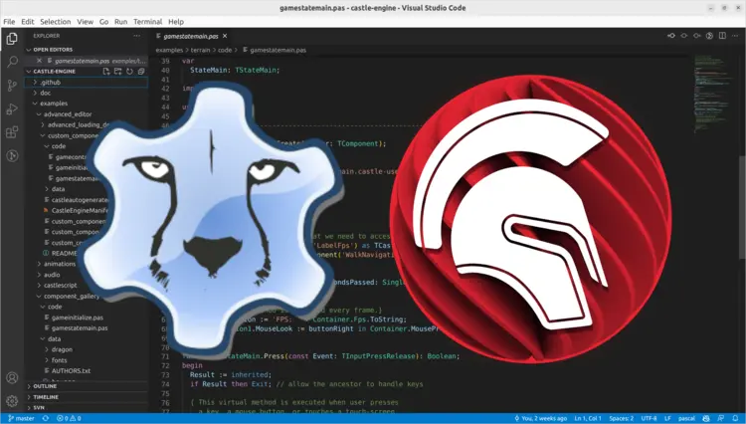746x424 pixels.
Task: Expand the audio folder
Action: coord(52,275)
